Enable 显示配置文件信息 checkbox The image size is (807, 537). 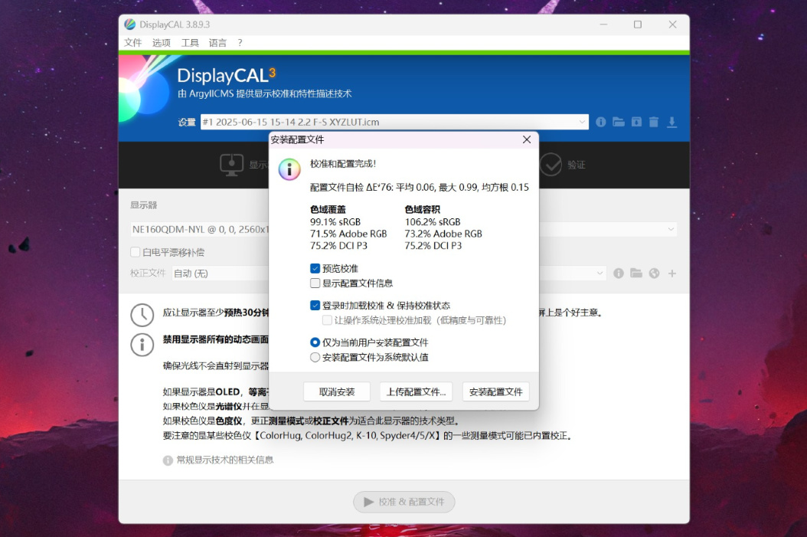[315, 283]
